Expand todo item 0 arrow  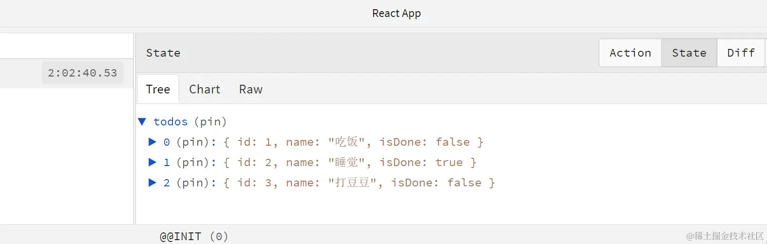tap(152, 142)
